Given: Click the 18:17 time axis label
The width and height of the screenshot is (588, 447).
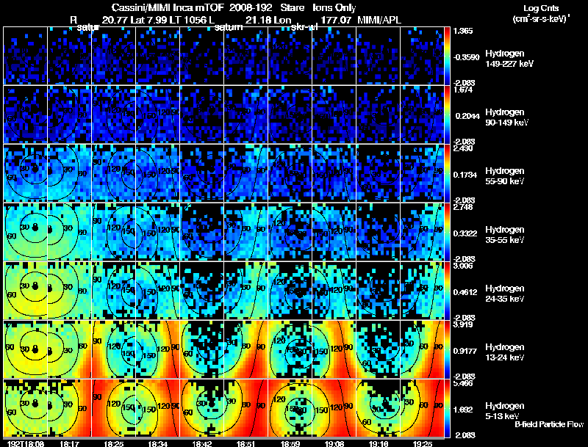Looking at the screenshot, I should (69, 443).
